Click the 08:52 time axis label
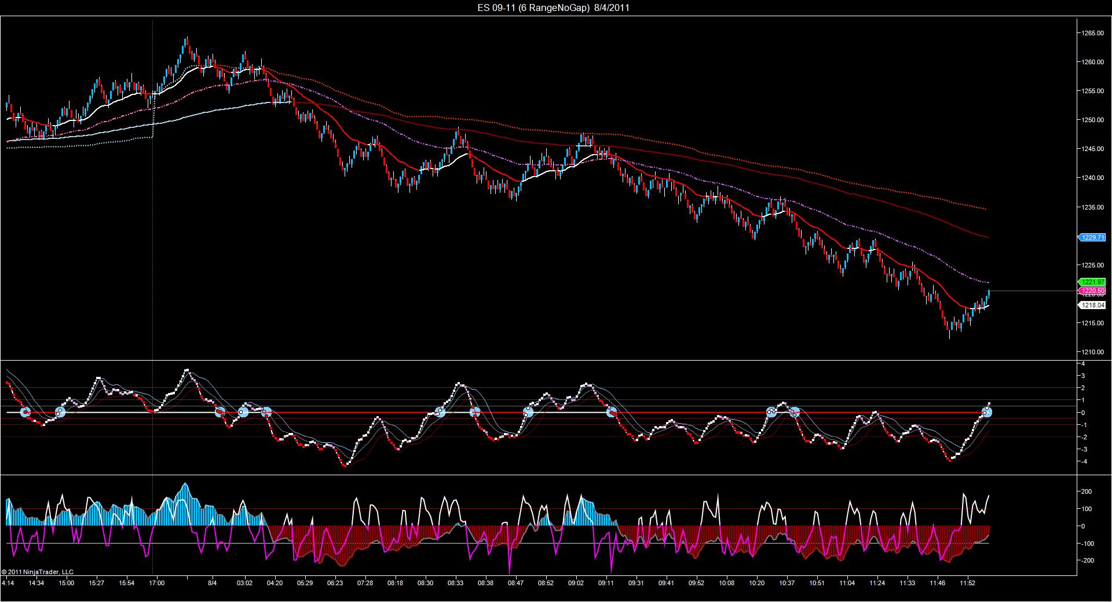The height and width of the screenshot is (602, 1112). click(546, 583)
